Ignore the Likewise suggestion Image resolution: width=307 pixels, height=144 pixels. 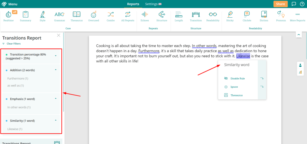[x=234, y=87]
